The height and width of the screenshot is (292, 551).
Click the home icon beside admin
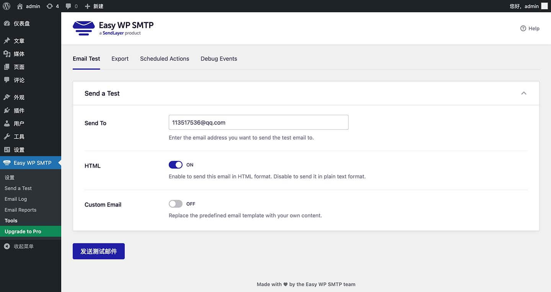click(x=20, y=6)
